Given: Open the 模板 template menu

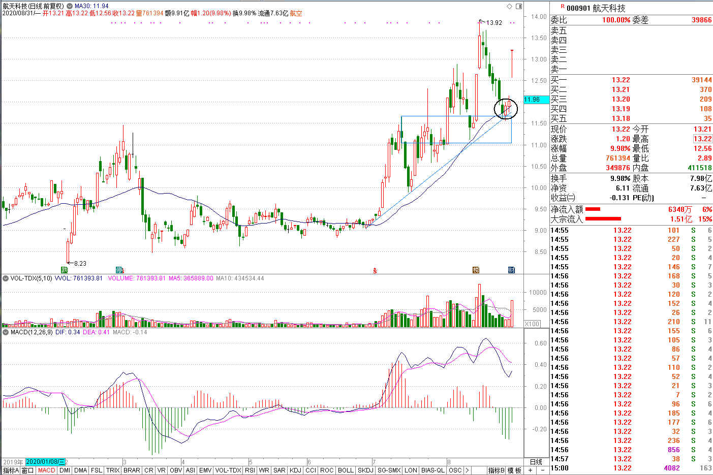Looking at the screenshot, I should [514, 470].
